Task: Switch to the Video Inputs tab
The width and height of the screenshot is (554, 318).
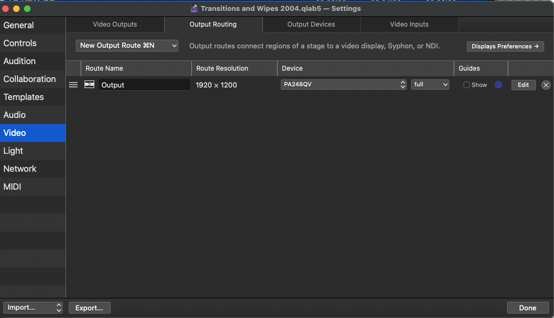Action: (x=409, y=24)
